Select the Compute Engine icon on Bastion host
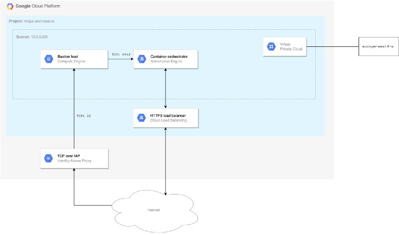Viewport: 399px width, 235px height. (48, 59)
